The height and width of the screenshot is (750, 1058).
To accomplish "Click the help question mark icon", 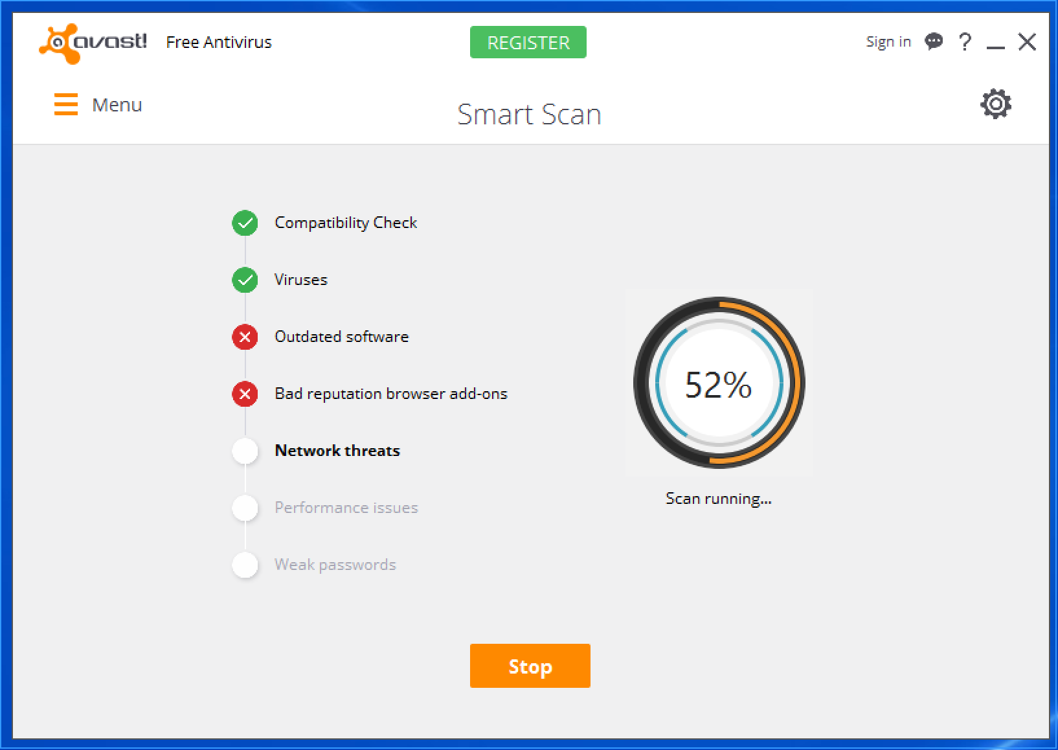I will pos(965,42).
